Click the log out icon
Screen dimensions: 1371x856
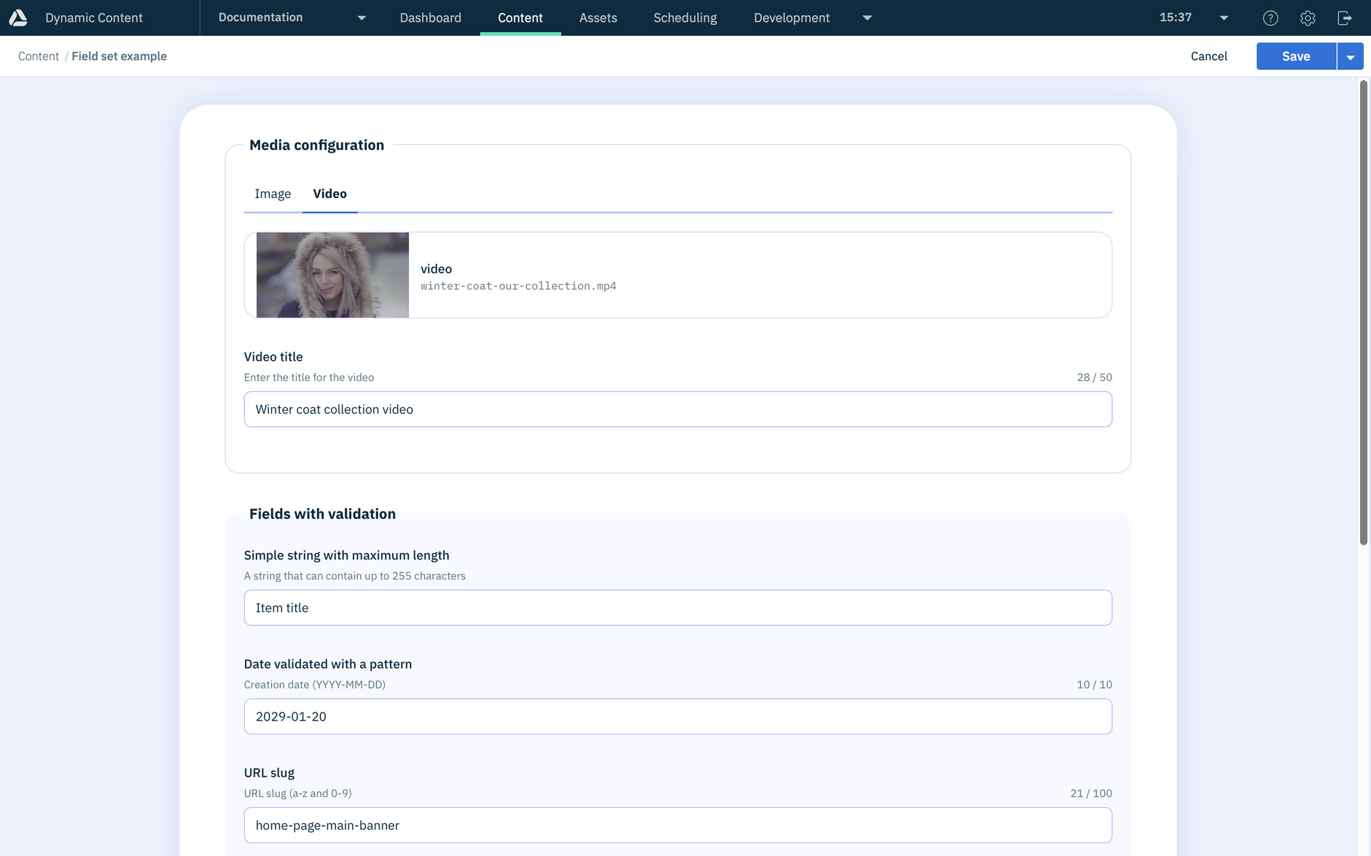(1345, 18)
